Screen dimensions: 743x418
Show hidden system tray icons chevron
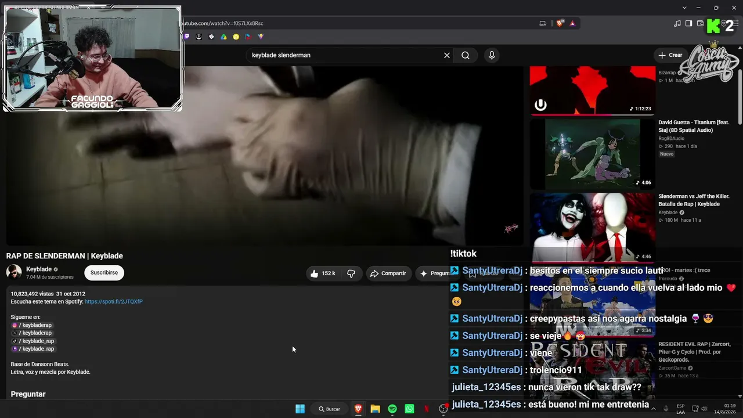654,409
